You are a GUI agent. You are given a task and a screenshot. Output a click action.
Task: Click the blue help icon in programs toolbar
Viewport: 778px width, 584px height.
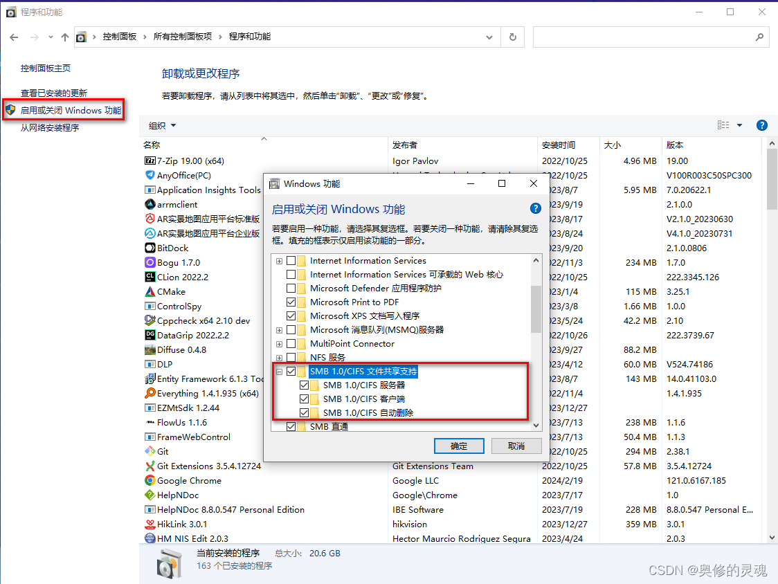(761, 125)
